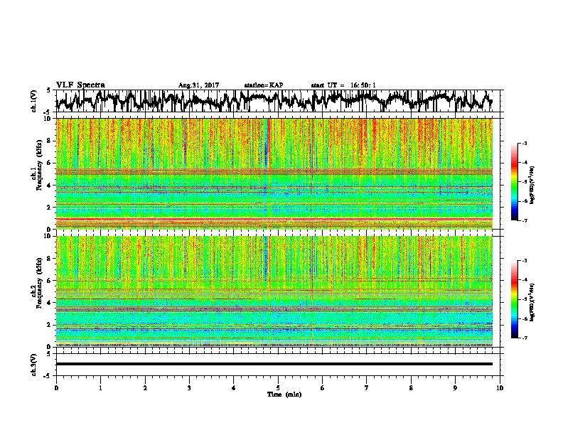Click time axis tick label '4'
This screenshot has width=563, height=435.
tap(234, 388)
